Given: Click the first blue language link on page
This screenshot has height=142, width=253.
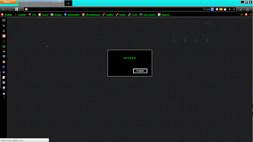Looking at the screenshot, I should 205,24.
